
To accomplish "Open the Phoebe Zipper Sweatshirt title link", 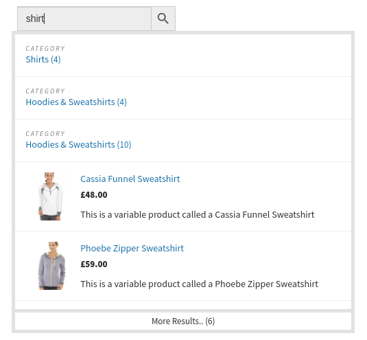I will pyautogui.click(x=132, y=249).
